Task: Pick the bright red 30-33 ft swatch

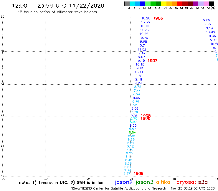Action: (180, 4)
